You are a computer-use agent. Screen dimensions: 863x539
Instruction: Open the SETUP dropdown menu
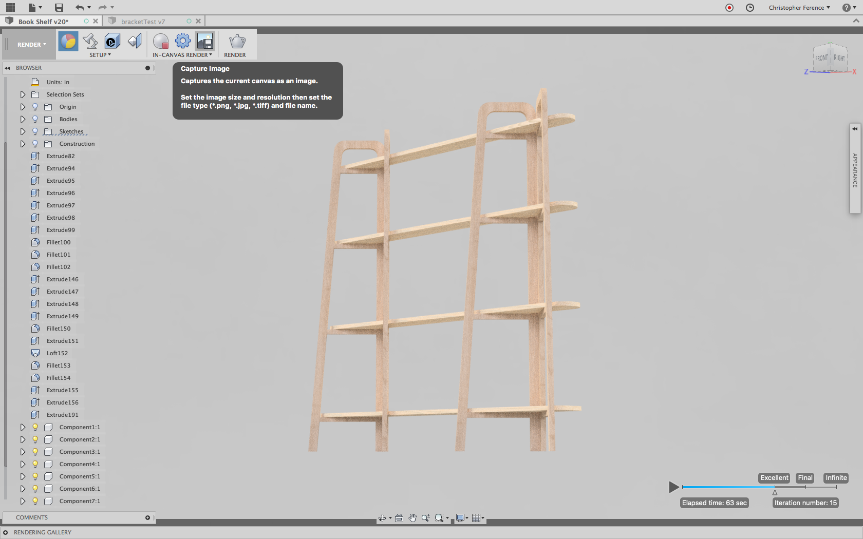click(x=100, y=55)
